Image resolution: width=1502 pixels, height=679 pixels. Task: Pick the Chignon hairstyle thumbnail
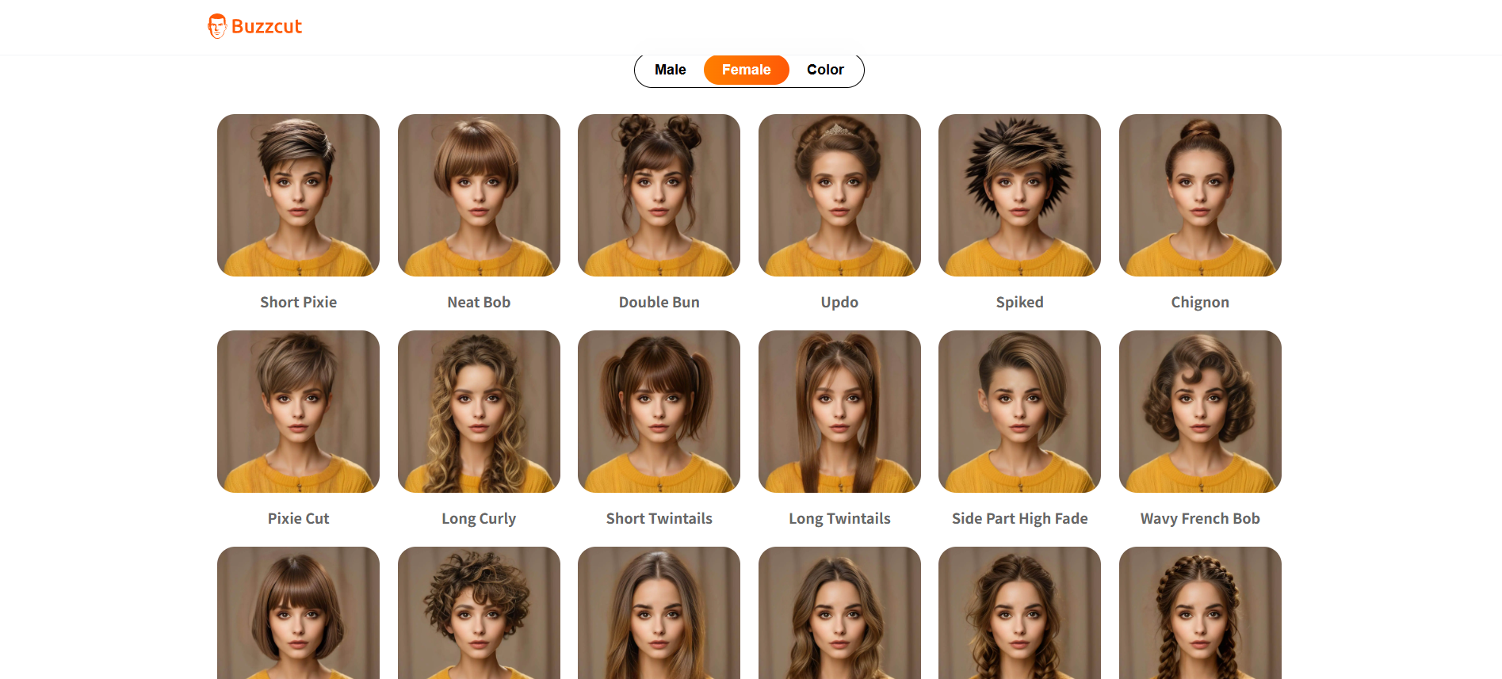1200,195
